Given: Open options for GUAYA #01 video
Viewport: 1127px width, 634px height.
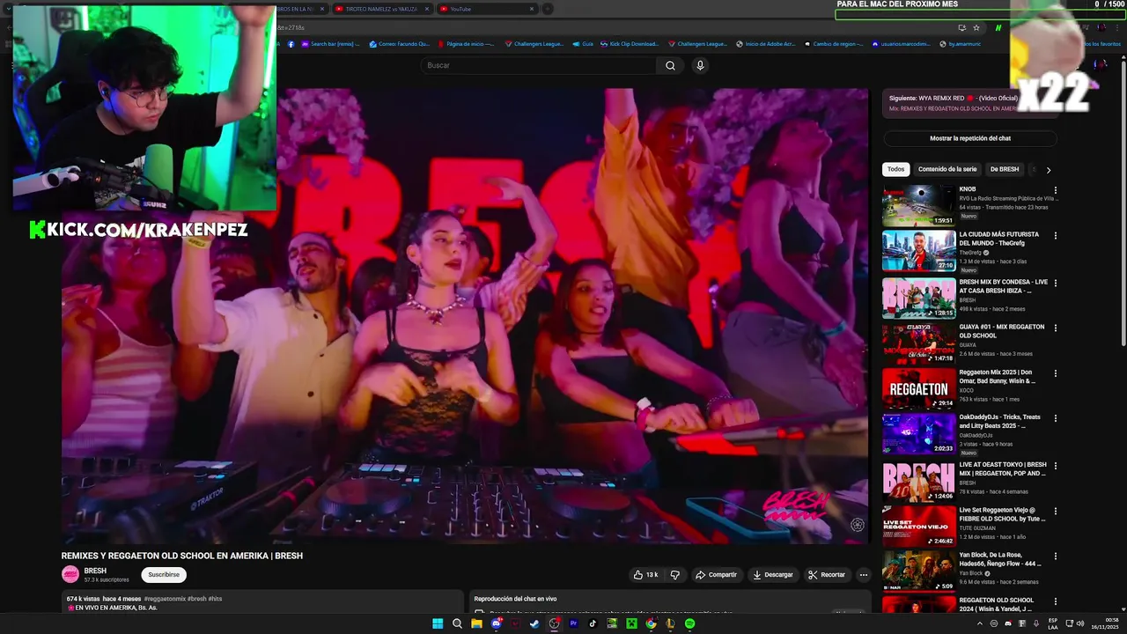Looking at the screenshot, I should tap(1056, 328).
